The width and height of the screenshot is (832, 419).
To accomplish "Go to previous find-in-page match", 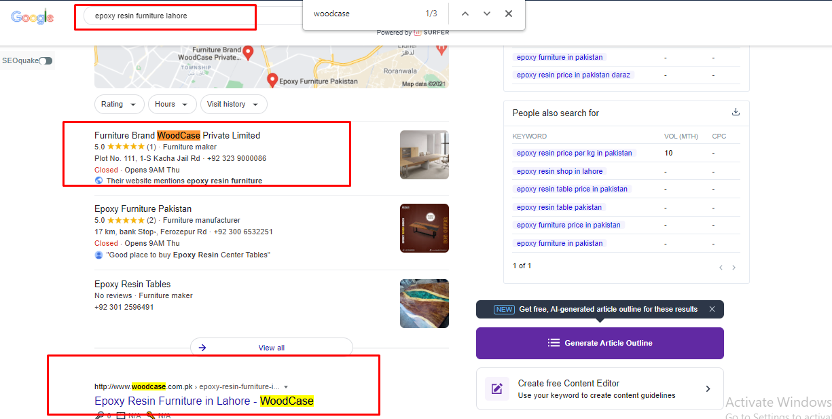I will pyautogui.click(x=465, y=14).
